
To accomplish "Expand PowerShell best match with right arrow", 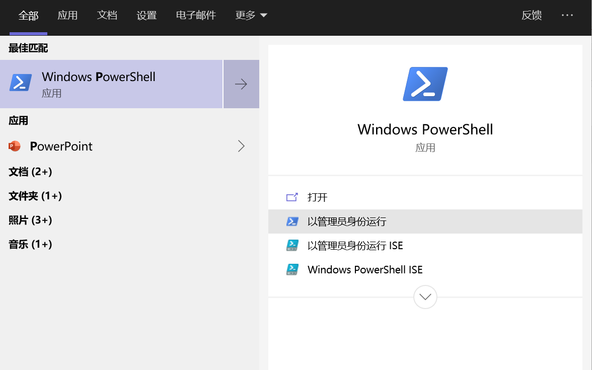I will click(241, 84).
